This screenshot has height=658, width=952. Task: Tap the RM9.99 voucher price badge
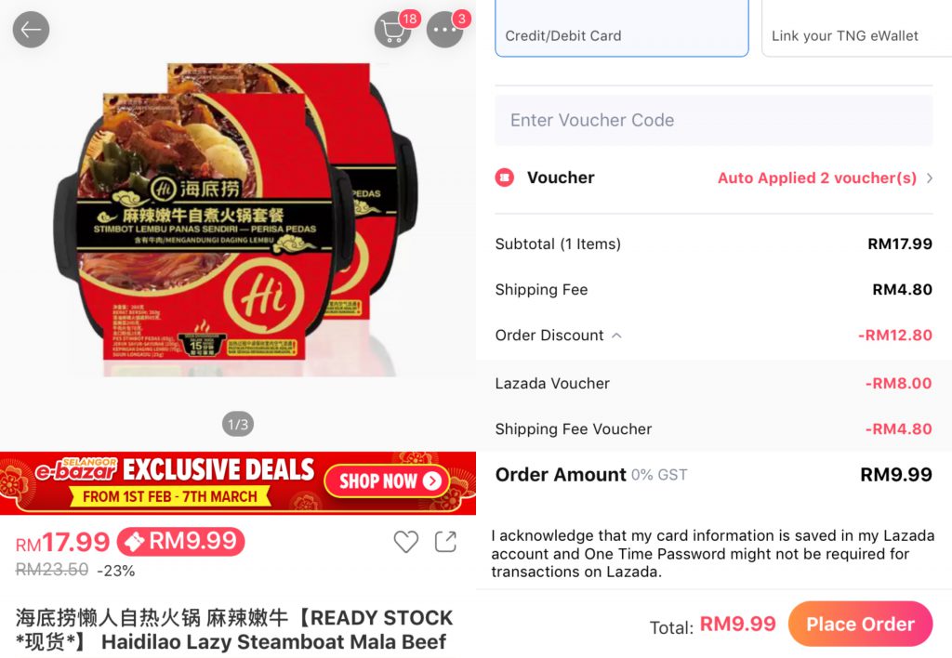(181, 542)
